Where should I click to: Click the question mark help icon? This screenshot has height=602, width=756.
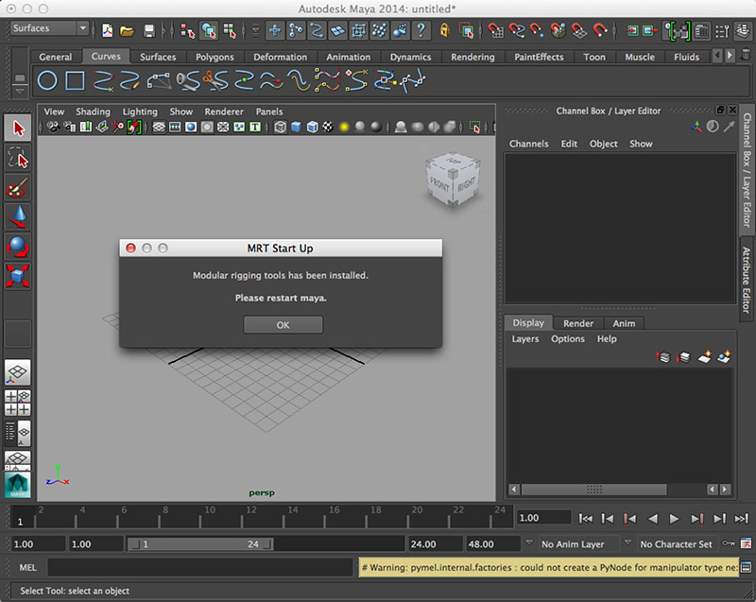421,31
